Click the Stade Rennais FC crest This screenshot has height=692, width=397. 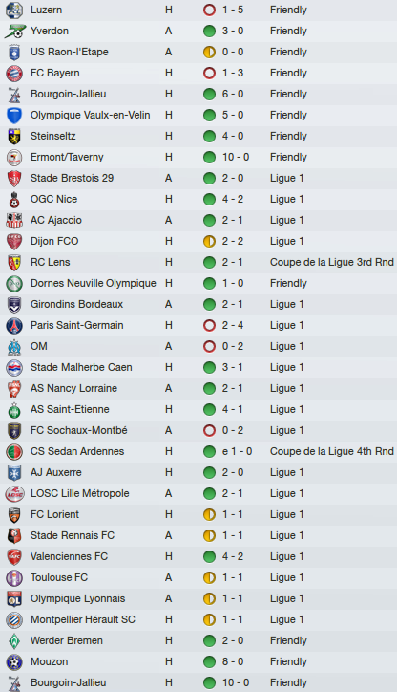pyautogui.click(x=14, y=536)
